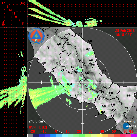
Task: Click the 'TE' city label
Action: pyautogui.click(x=93, y=65)
